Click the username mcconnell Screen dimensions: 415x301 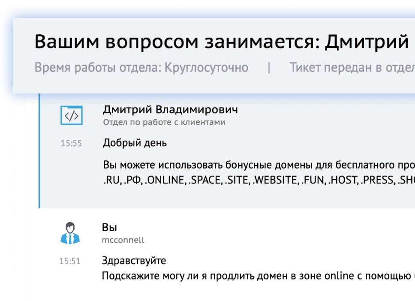coord(123,240)
